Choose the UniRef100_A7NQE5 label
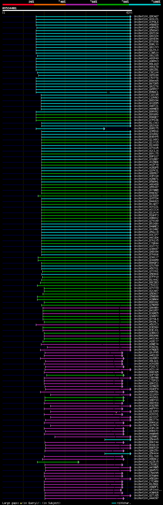163x505 pixels. [146, 350]
